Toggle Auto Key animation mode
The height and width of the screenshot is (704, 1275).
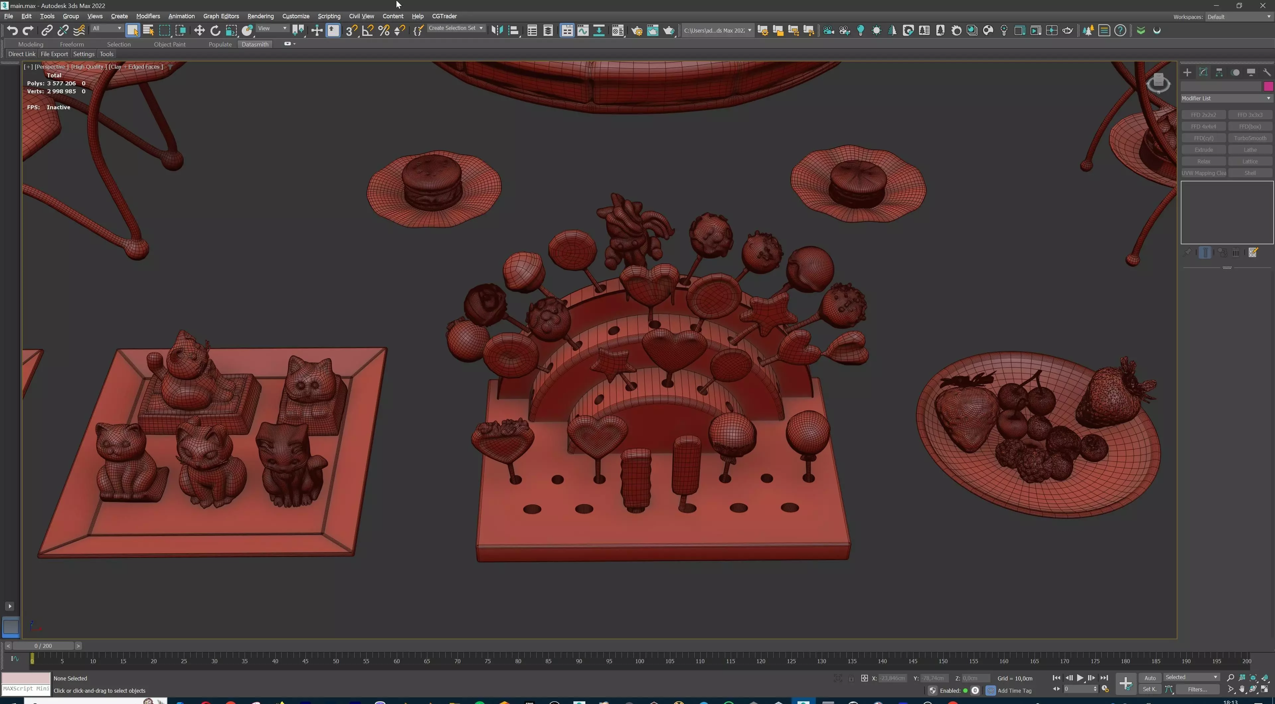coord(1150,678)
